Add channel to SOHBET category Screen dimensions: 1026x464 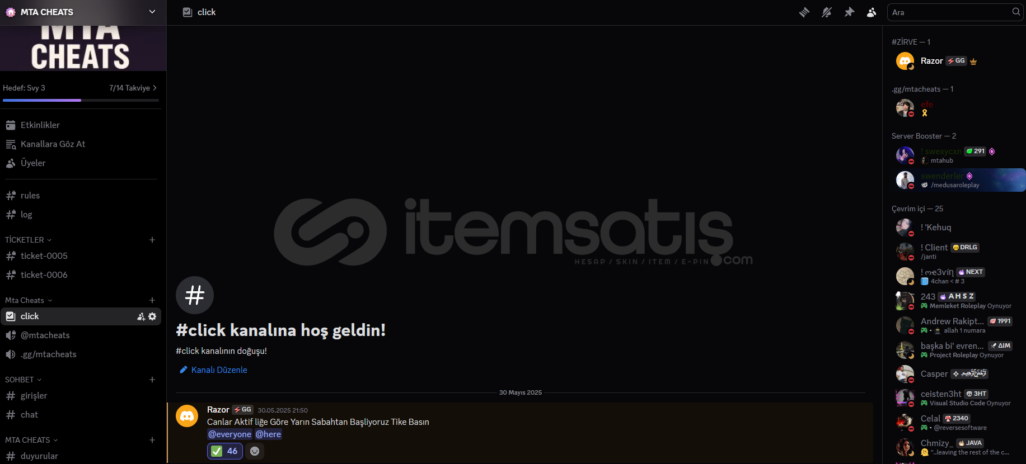pyautogui.click(x=152, y=380)
